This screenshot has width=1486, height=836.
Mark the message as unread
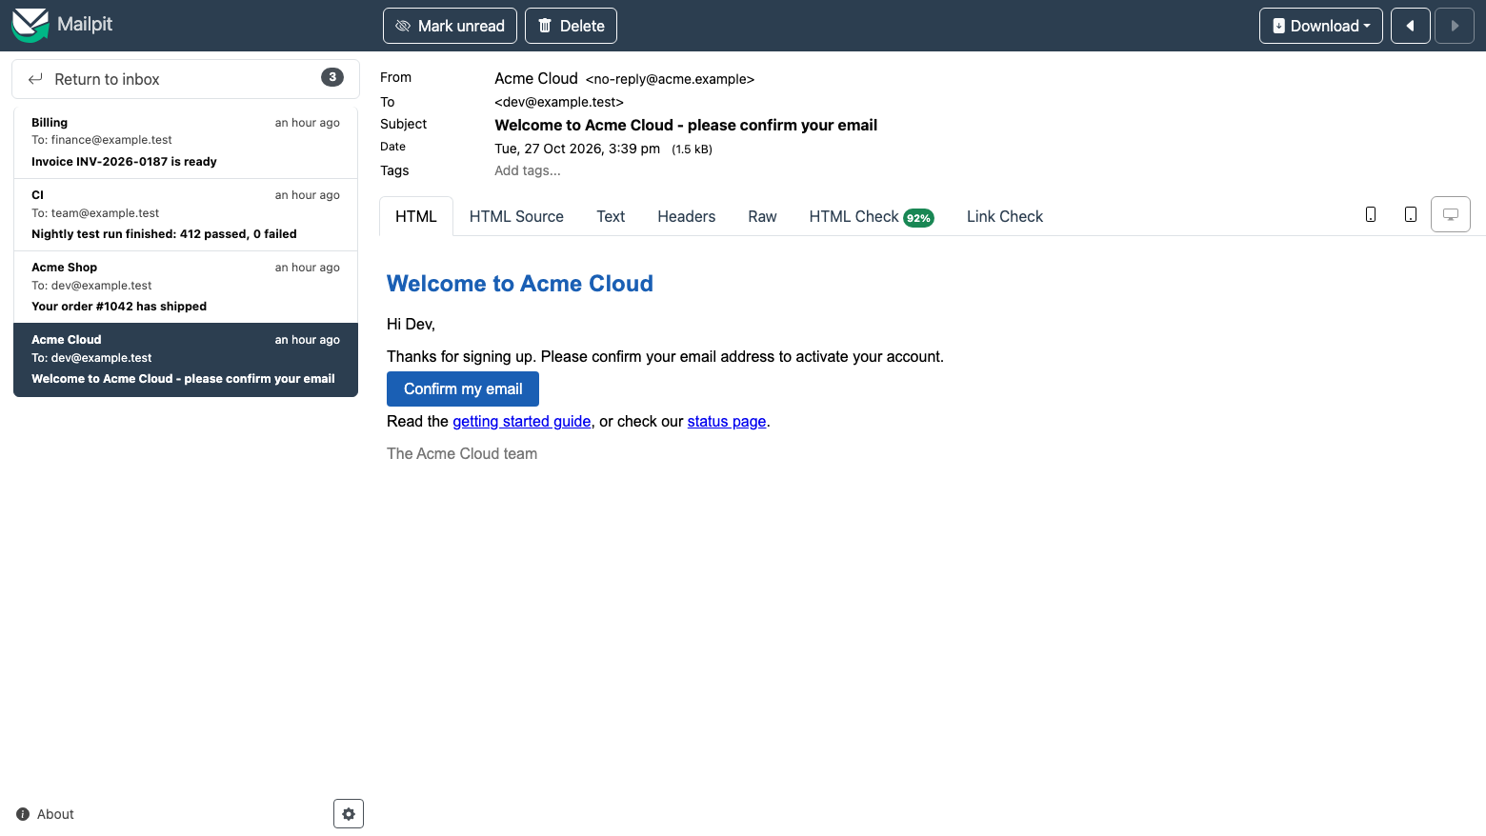(x=450, y=26)
